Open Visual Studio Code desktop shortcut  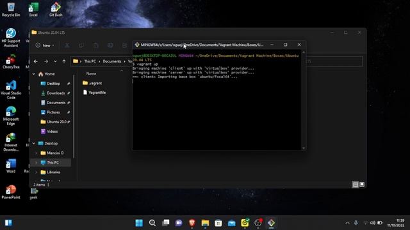click(x=11, y=90)
